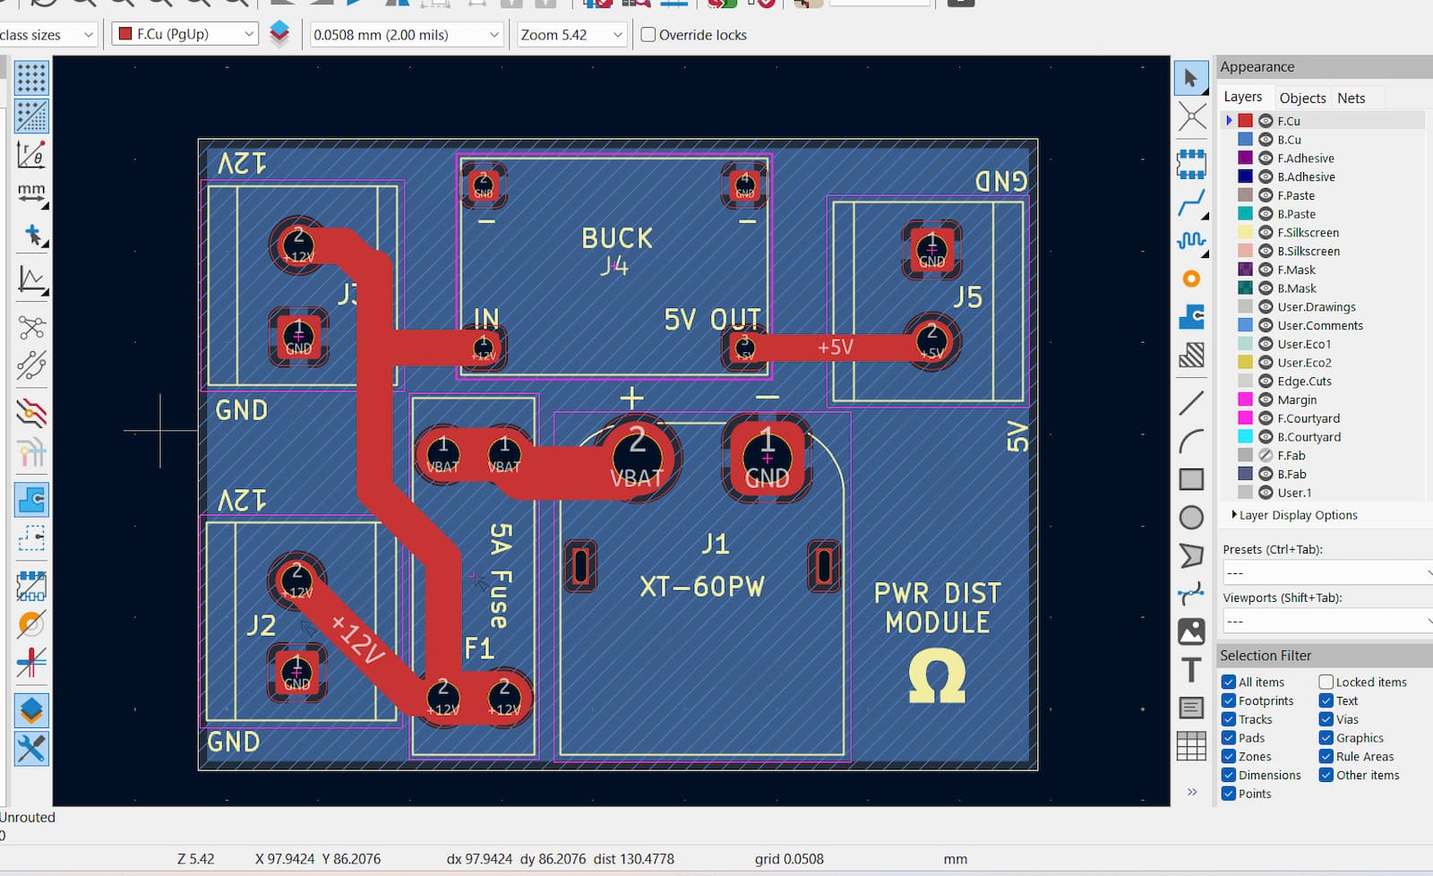
Task: Toggle ratsnest display icon
Action: coord(31,327)
